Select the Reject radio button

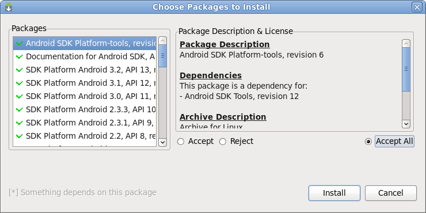point(223,142)
